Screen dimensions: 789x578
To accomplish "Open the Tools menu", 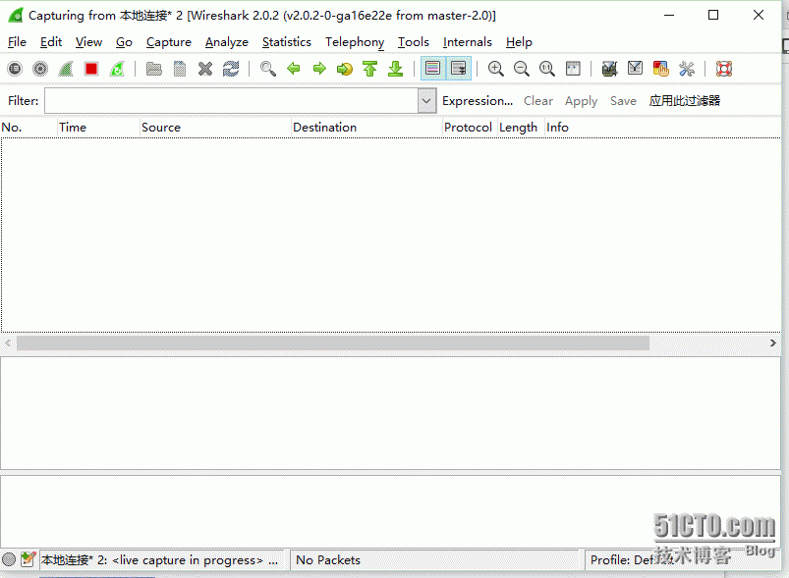I will coord(413,42).
